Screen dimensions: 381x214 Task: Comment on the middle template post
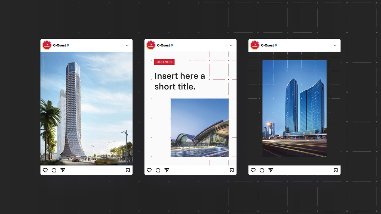click(158, 170)
